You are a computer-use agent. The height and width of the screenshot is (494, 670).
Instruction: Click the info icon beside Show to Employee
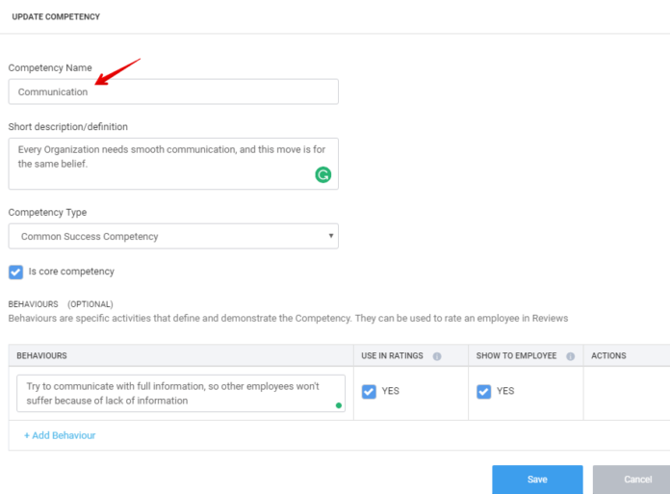point(571,356)
